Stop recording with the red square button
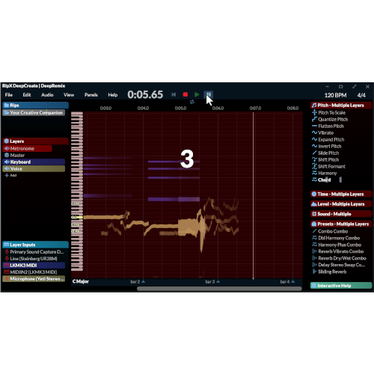This screenshot has width=374, height=374. tap(186, 94)
